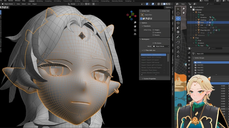This screenshot has height=128, width=229.
Task: Select the Cursor tool in second editor toolbar
Action: click(x=178, y=13)
